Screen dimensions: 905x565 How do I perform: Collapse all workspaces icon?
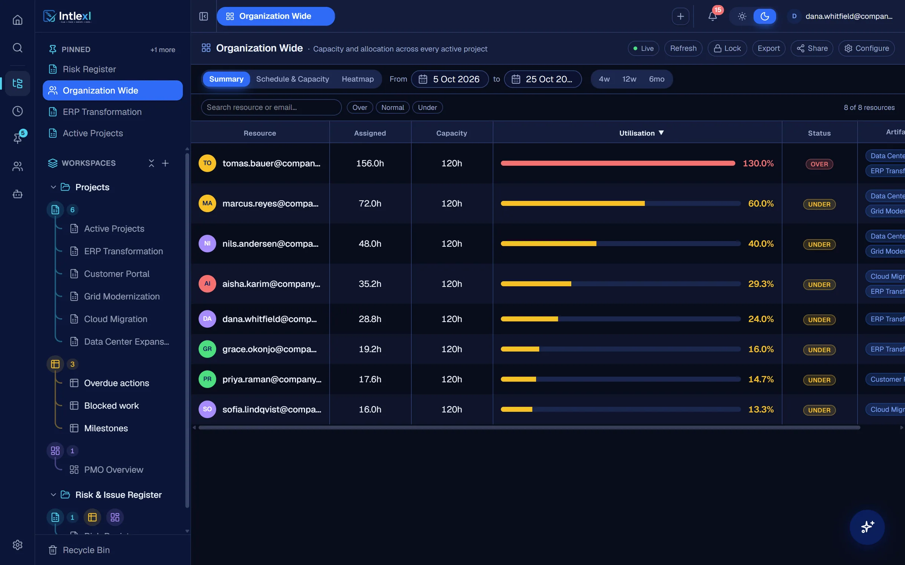151,163
